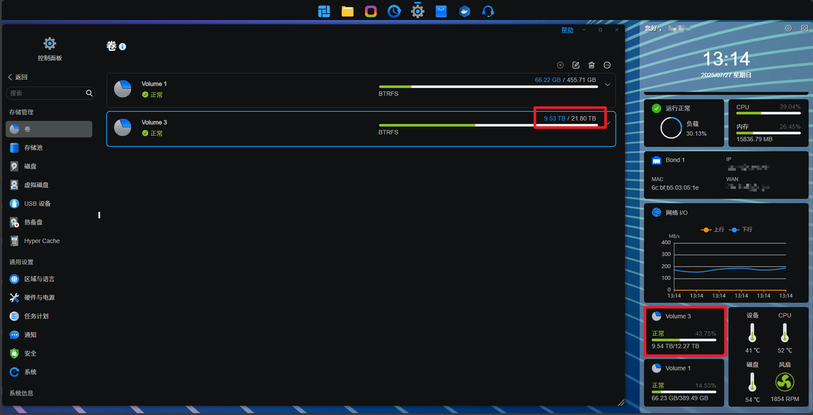This screenshot has width=813, height=415.
Task: Open the yellow folder file manager icon
Action: [347, 11]
